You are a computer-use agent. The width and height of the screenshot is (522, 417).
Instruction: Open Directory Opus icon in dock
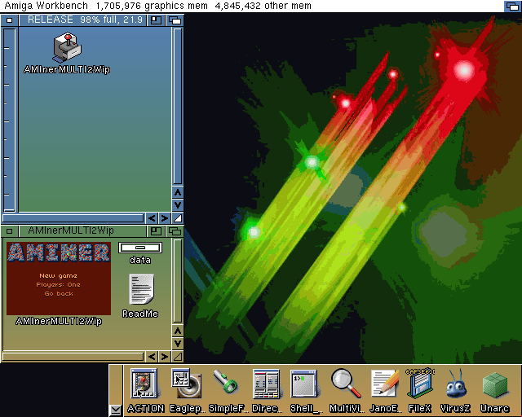click(266, 384)
